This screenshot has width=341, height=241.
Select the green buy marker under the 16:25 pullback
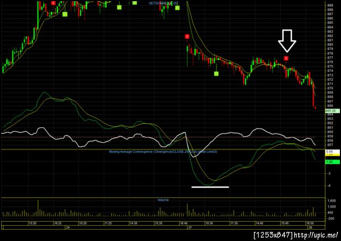tap(65, 14)
